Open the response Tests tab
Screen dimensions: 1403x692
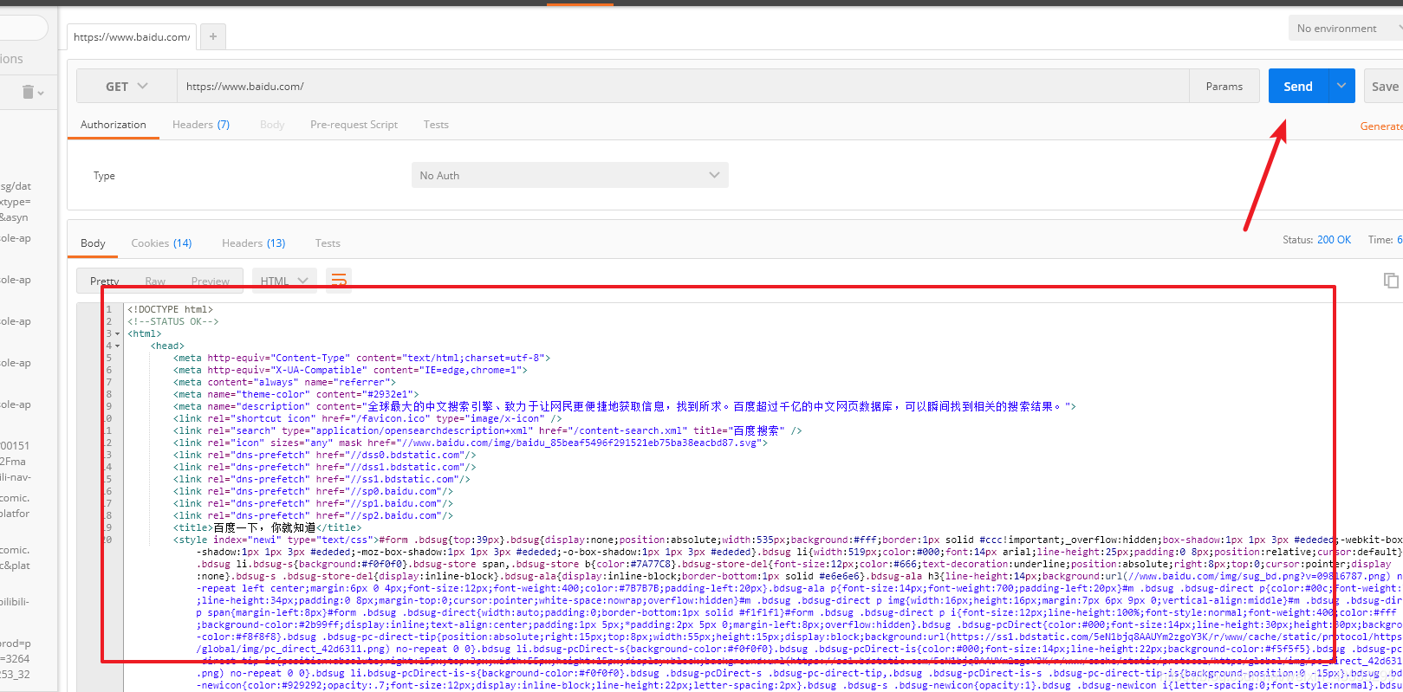pos(328,243)
